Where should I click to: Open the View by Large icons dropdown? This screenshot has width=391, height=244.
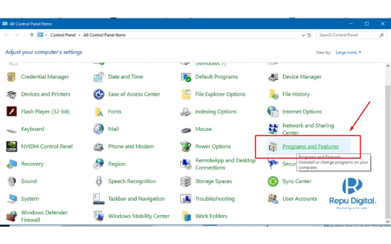[x=348, y=52]
